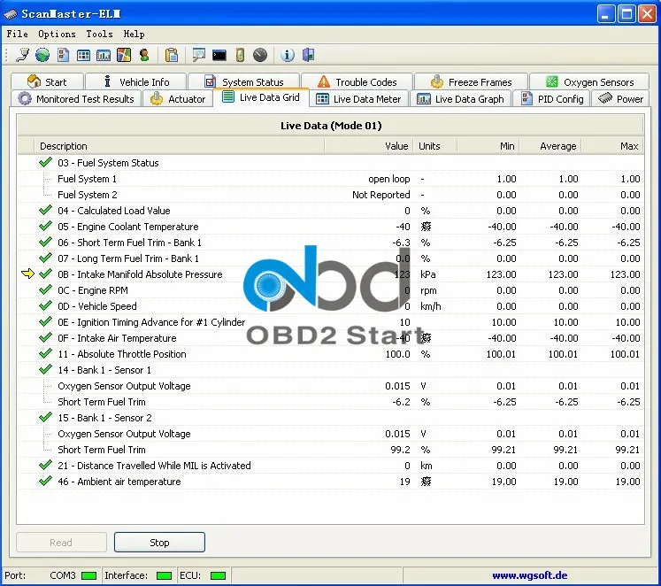Toggle checkmark for 0D - Vehicle Speed

[x=45, y=305]
